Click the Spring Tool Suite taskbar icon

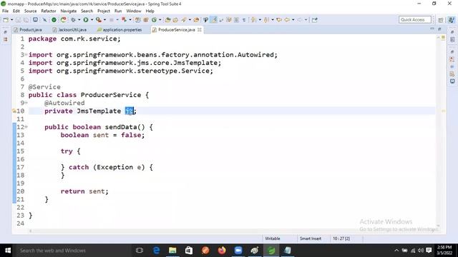click(x=271, y=251)
